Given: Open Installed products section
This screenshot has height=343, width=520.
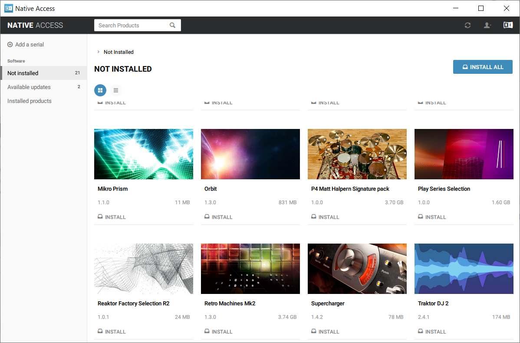Looking at the screenshot, I should 43,101.
